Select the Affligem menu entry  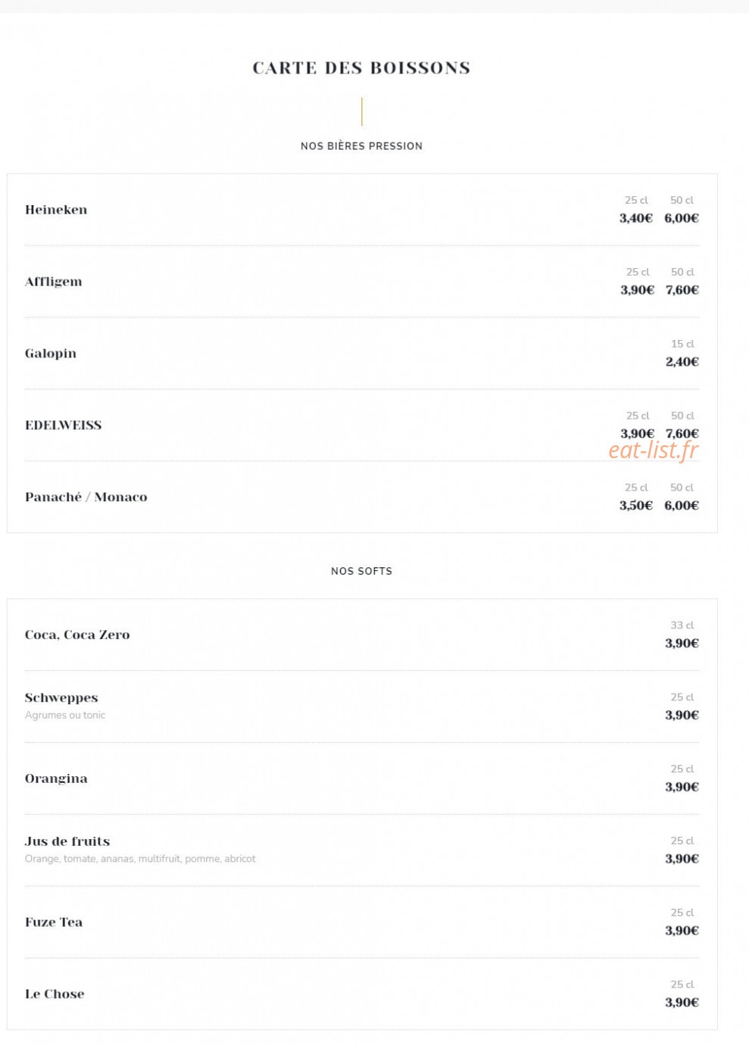click(53, 282)
